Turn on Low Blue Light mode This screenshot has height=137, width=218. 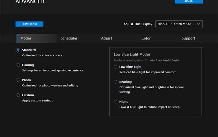(116, 67)
